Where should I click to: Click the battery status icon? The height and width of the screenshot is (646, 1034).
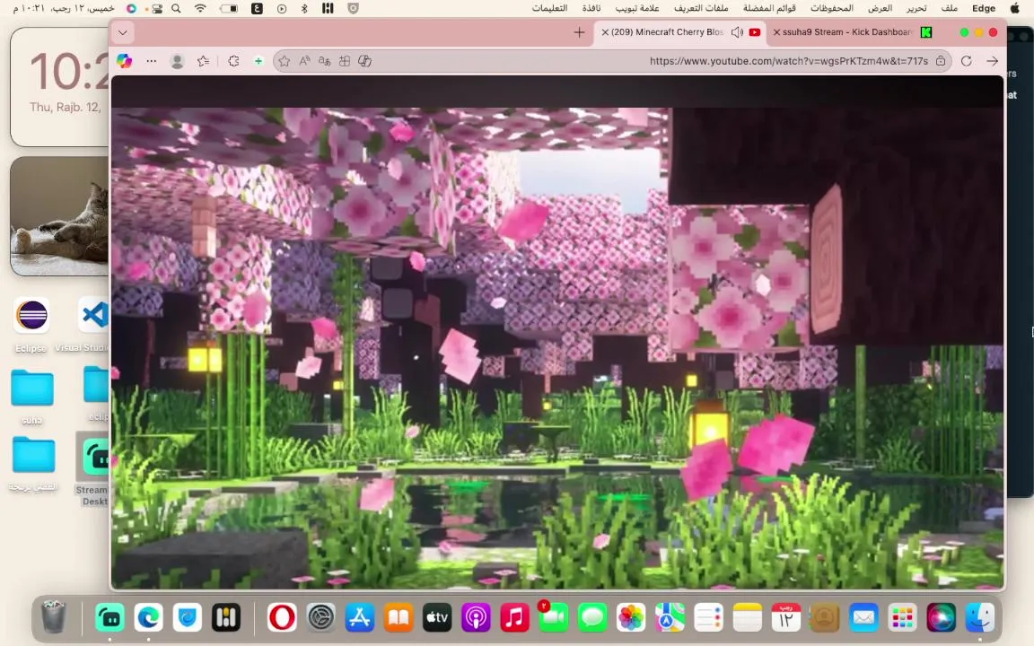(229, 9)
